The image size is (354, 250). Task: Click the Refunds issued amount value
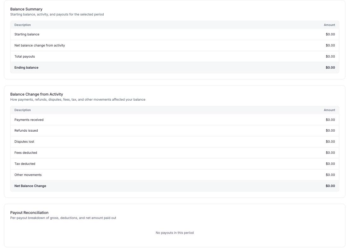point(330,131)
